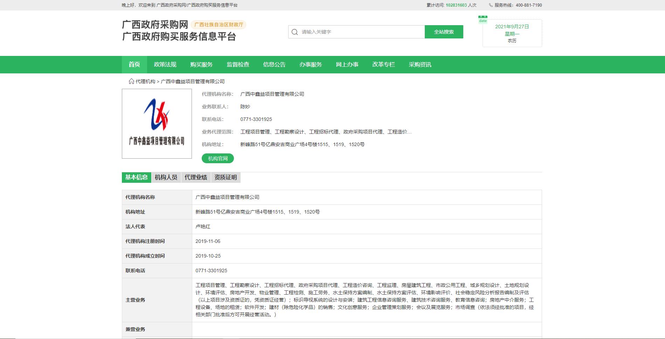The width and height of the screenshot is (665, 339).
Task: Open the 办事服务 menu
Action: (x=311, y=65)
